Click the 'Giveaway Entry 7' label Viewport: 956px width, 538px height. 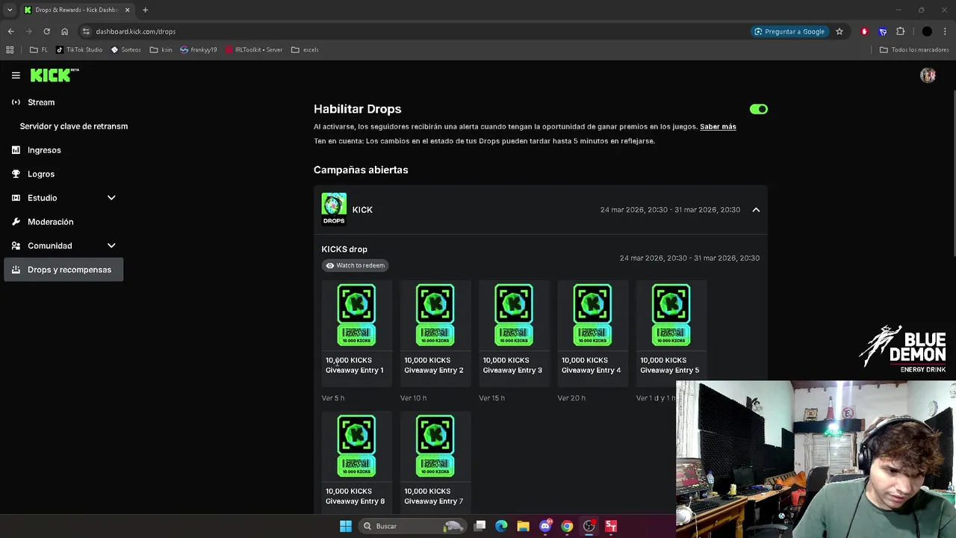pos(434,501)
